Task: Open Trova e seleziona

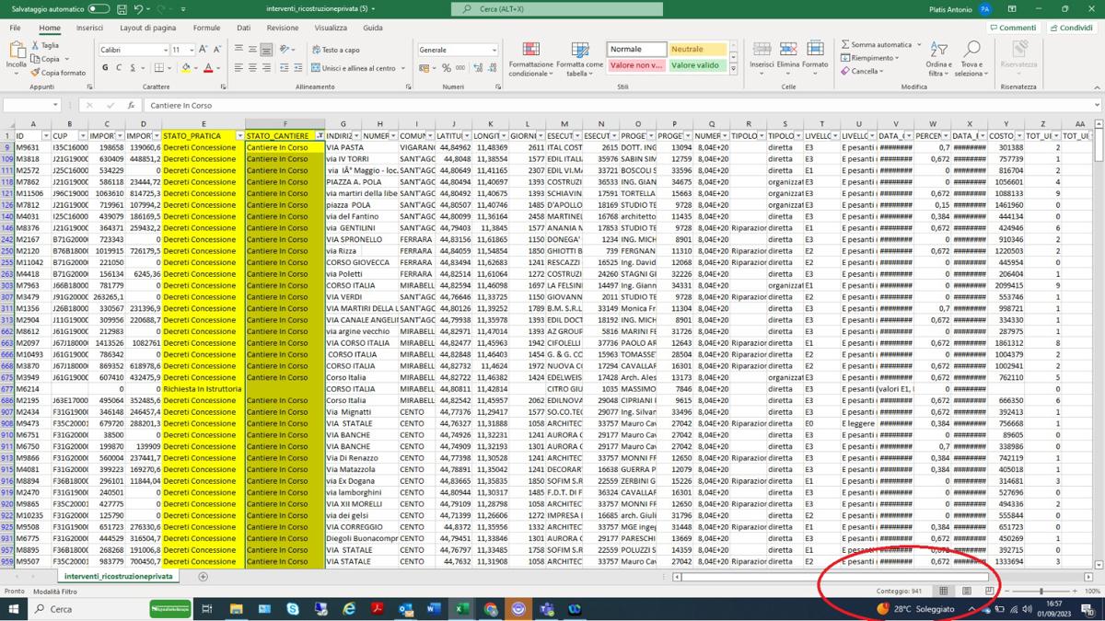Action: (971, 59)
